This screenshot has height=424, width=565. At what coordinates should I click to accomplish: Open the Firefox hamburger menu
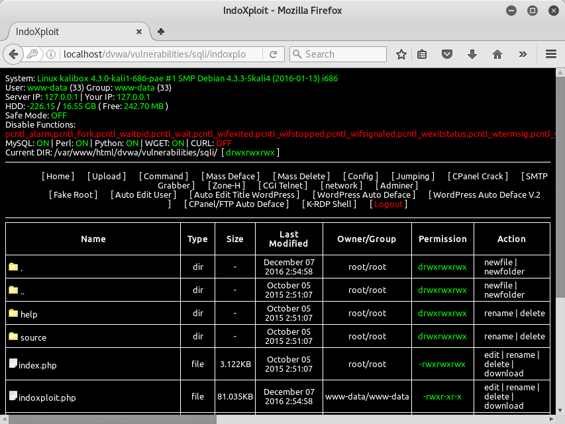pos(551,54)
